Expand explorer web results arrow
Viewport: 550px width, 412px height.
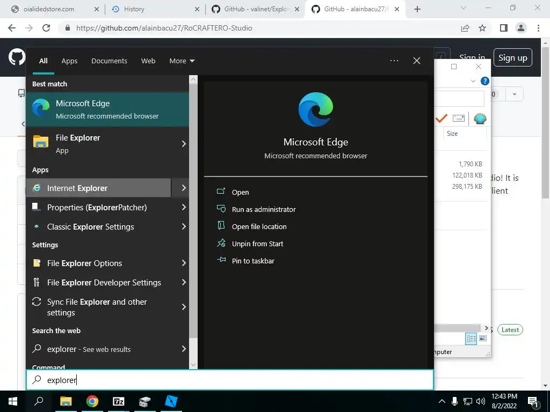184,349
